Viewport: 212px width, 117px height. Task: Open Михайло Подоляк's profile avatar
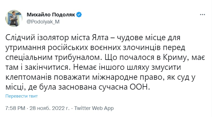tap(14, 18)
